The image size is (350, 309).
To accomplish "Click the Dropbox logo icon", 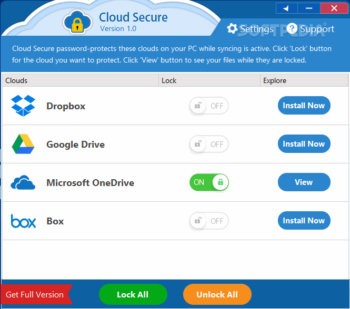I will click(23, 106).
